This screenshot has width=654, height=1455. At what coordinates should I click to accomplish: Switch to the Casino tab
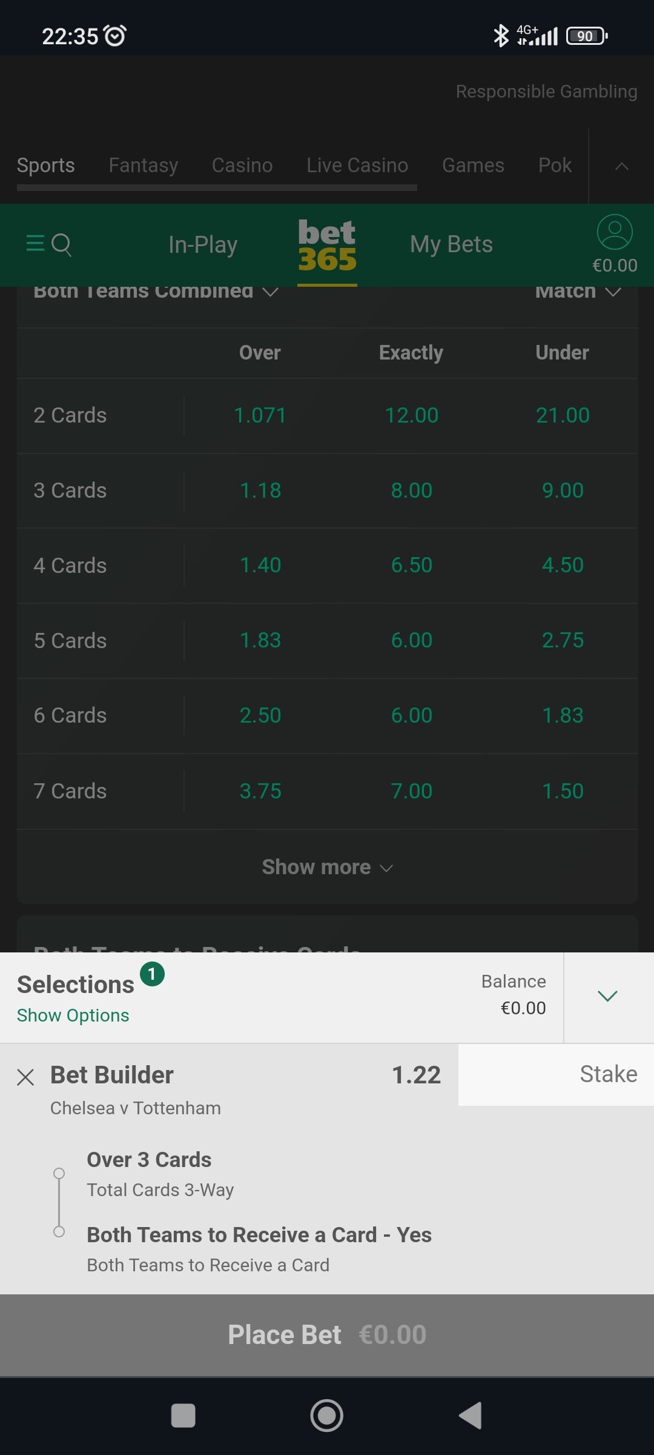242,166
